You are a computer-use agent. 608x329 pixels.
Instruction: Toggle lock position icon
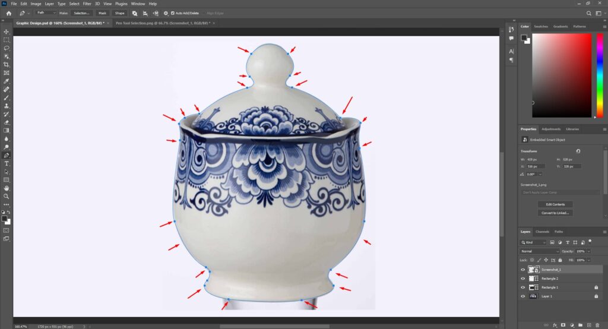(x=546, y=260)
